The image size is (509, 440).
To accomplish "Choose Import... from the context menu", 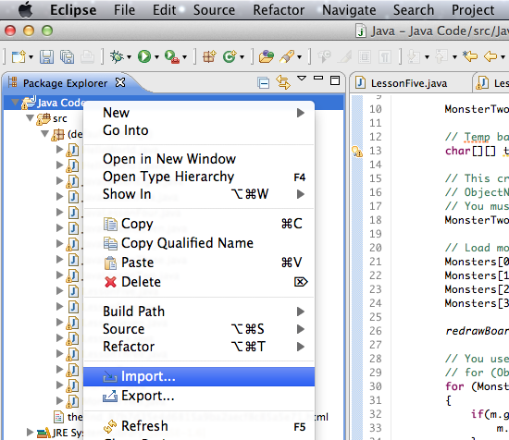I will click(199, 376).
